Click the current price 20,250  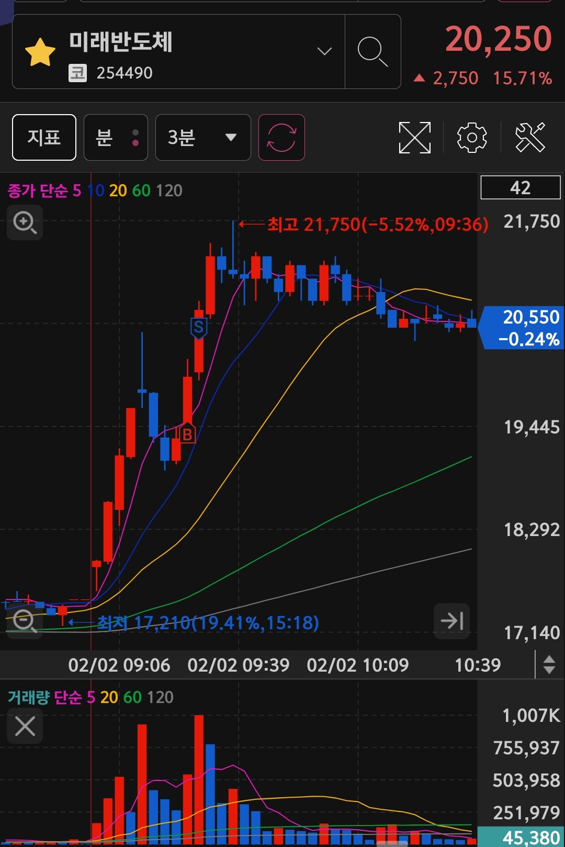(499, 39)
